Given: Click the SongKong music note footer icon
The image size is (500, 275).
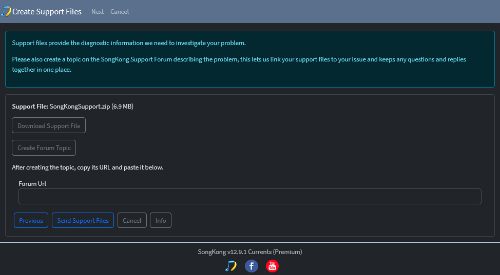Looking at the screenshot, I should pos(230,266).
